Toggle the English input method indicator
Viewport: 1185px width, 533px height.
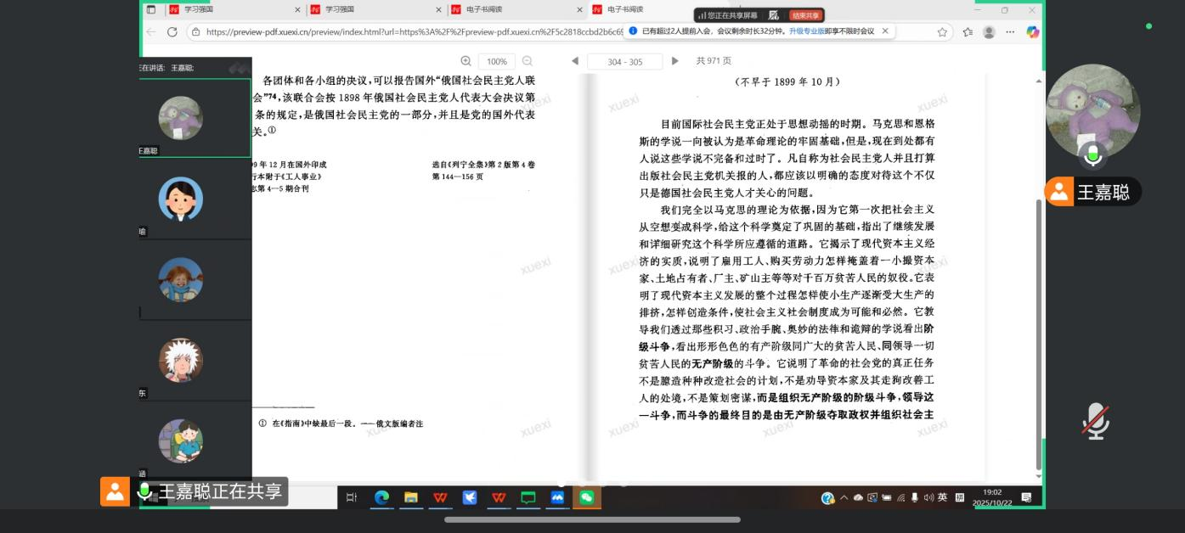[x=942, y=498]
